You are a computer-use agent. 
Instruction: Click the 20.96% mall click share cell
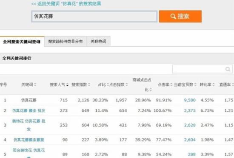pyautogui.click(x=143, y=100)
